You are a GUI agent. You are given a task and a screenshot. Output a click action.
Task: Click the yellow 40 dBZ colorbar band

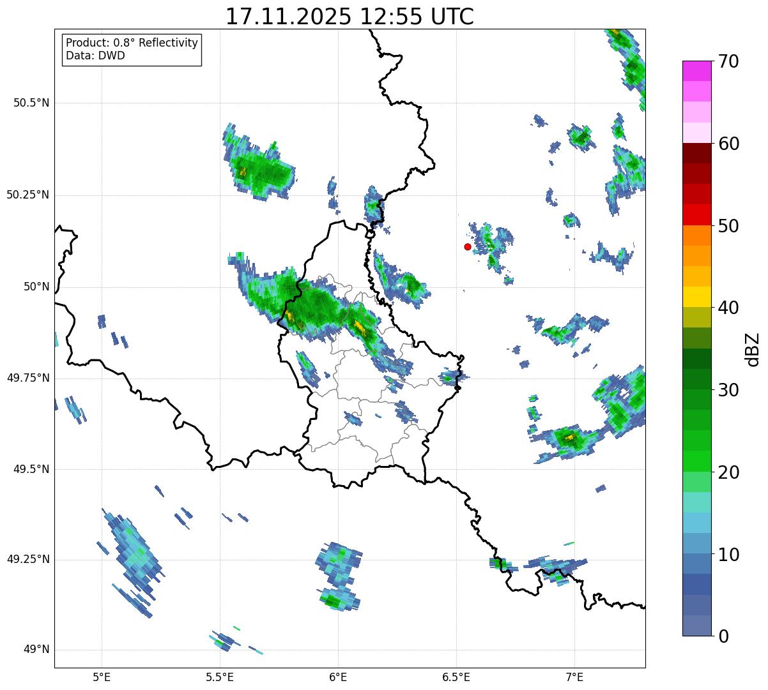point(696,297)
